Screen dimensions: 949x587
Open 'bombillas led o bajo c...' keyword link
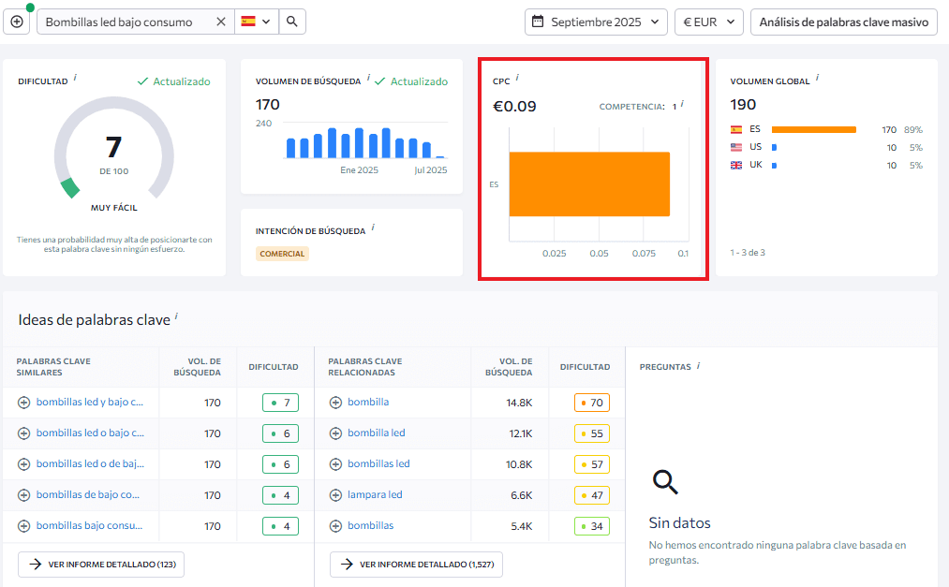(90, 433)
